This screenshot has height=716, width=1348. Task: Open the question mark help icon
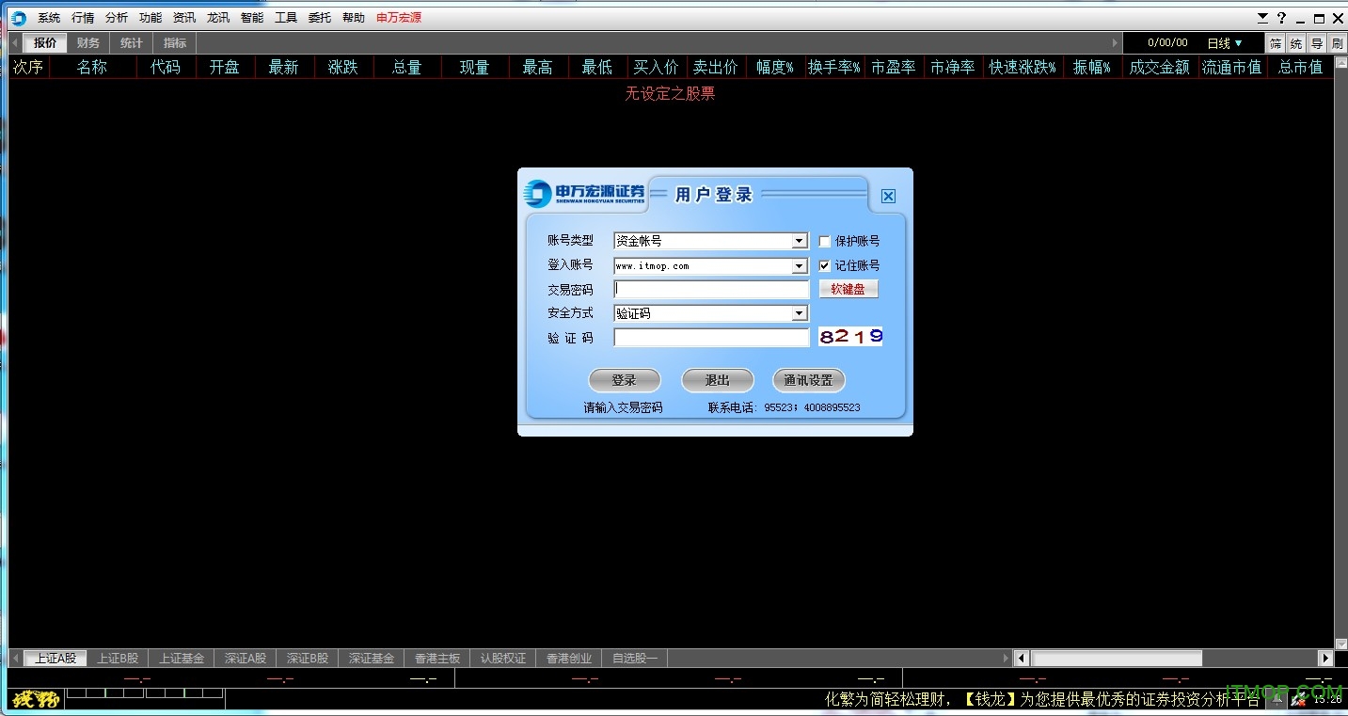coord(1281,18)
